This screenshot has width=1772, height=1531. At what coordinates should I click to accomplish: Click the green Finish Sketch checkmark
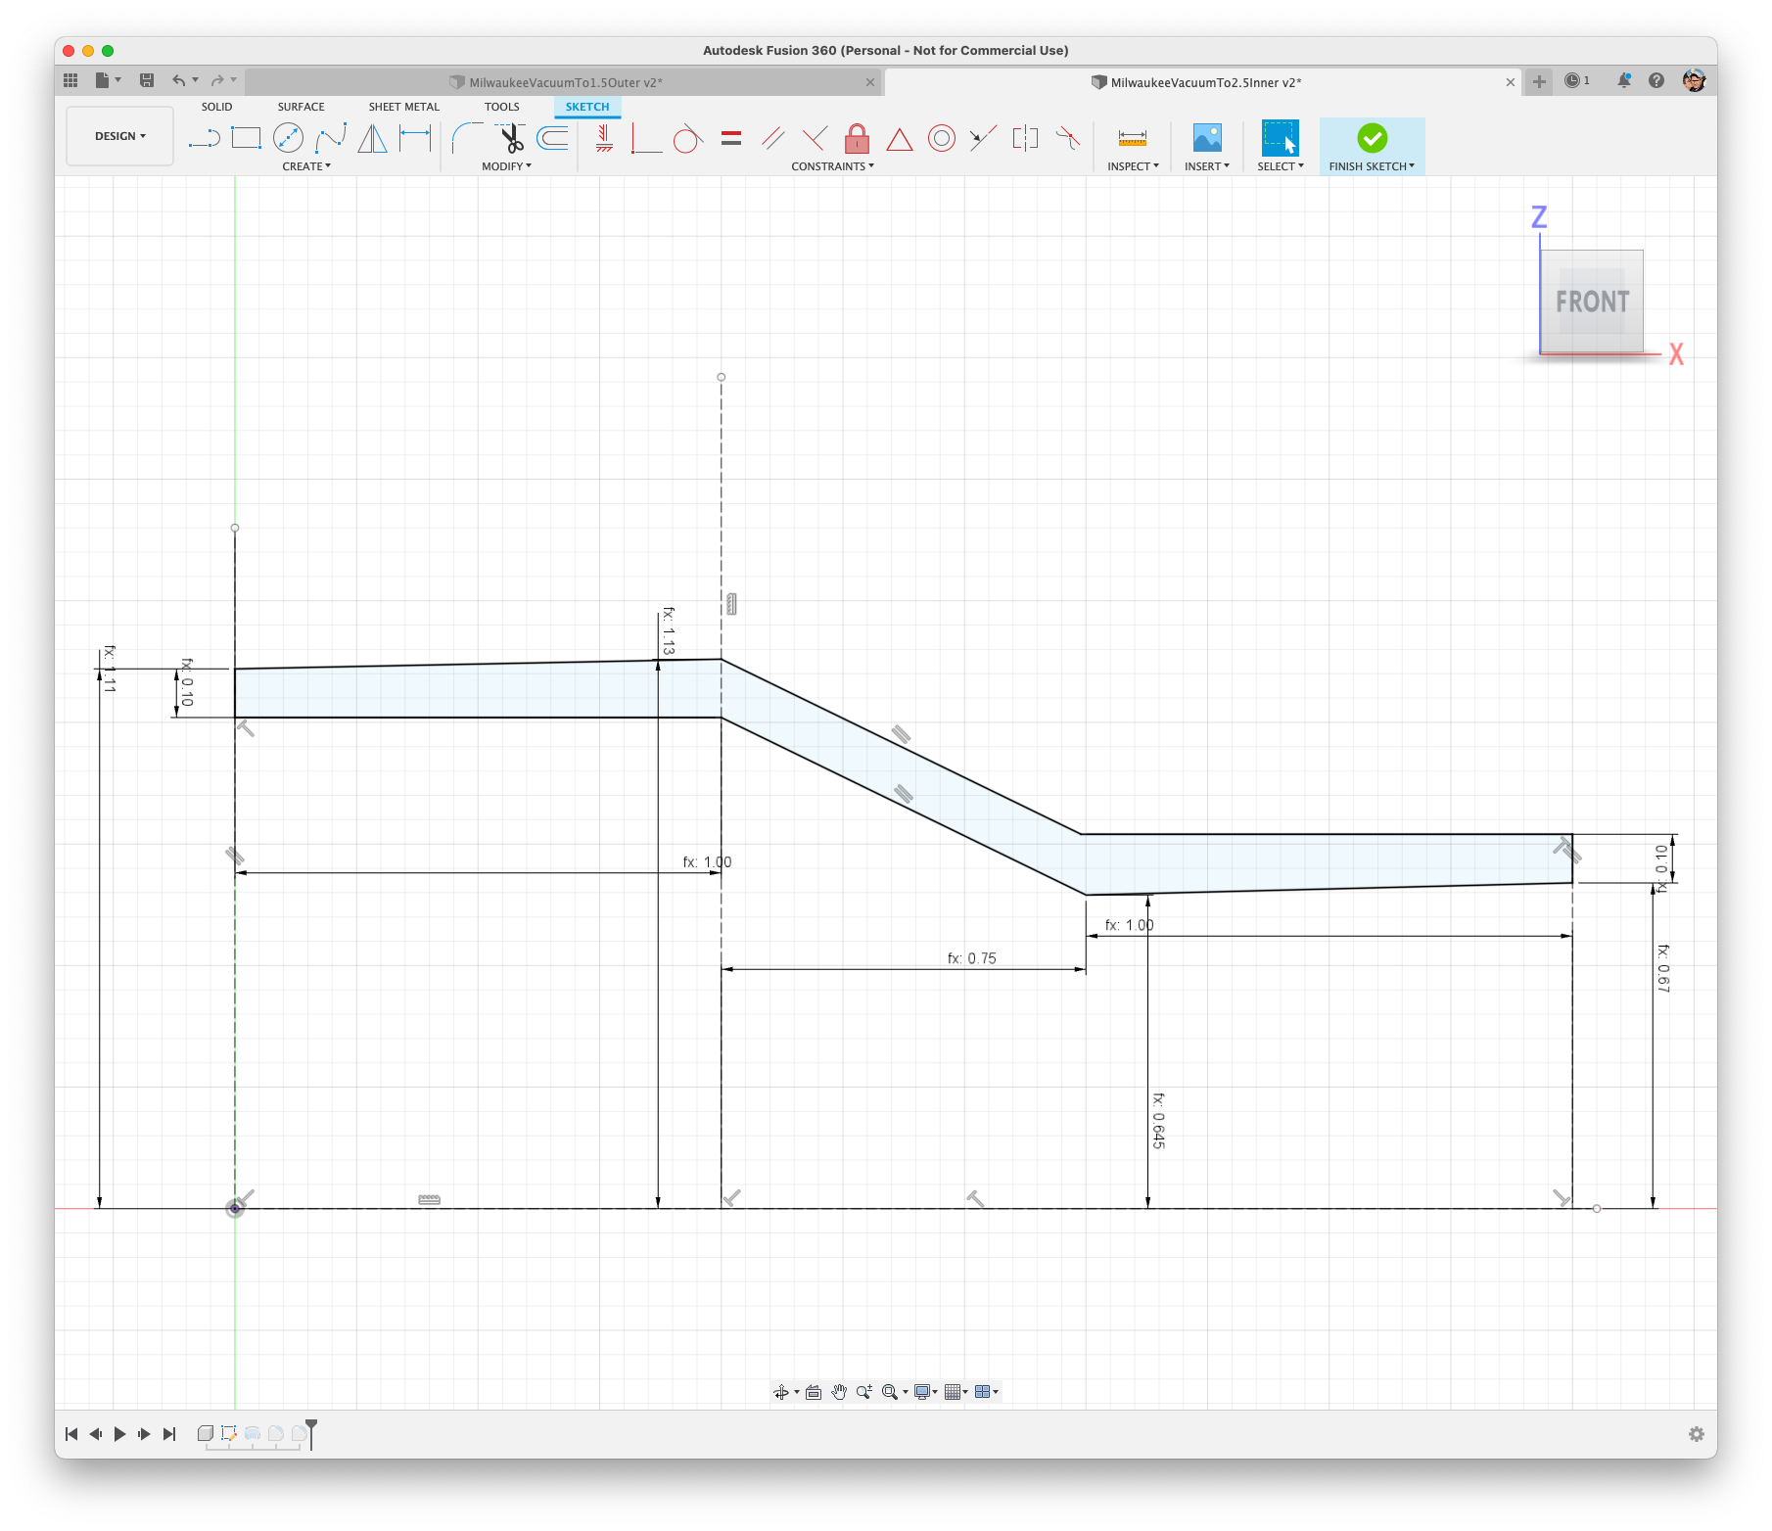1373,138
